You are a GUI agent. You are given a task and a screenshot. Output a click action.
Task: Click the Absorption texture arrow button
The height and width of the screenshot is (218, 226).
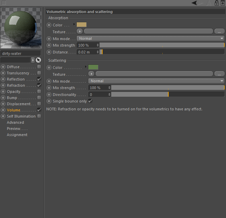point(80,31)
